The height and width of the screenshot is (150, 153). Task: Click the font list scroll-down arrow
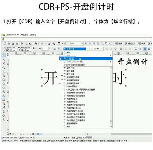coord(111,127)
